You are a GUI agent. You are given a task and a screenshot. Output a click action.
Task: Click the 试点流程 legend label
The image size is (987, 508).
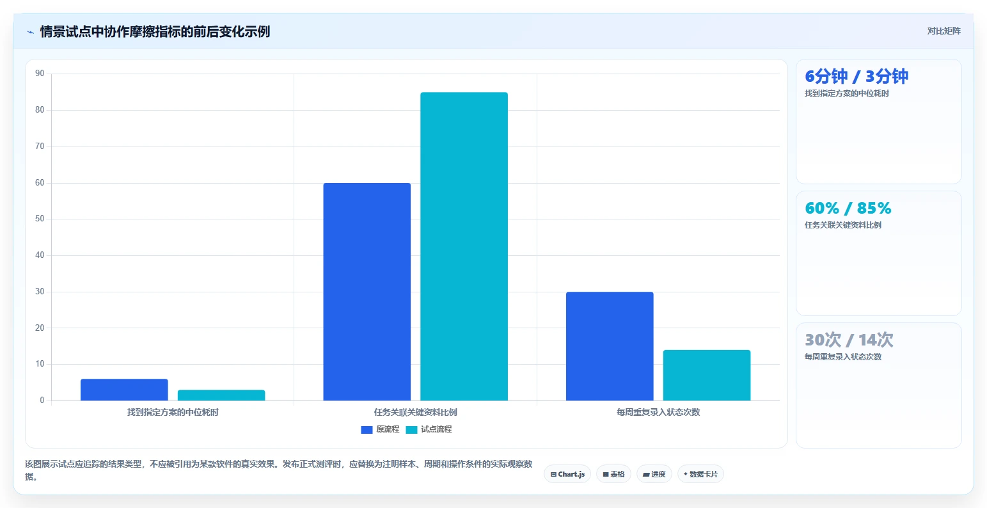coord(436,429)
